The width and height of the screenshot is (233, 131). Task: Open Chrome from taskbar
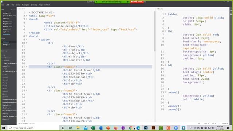(x=131, y=128)
